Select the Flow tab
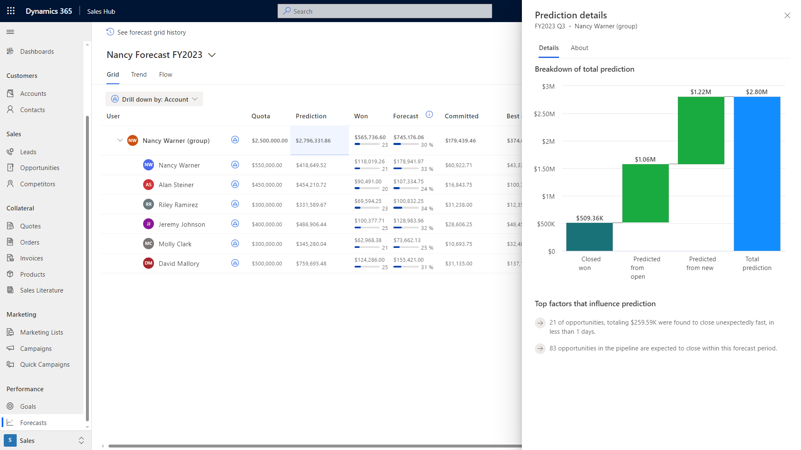 [x=166, y=75]
